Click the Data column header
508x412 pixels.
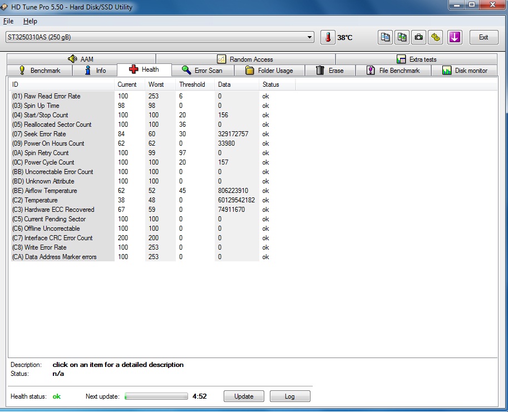pyautogui.click(x=237, y=85)
